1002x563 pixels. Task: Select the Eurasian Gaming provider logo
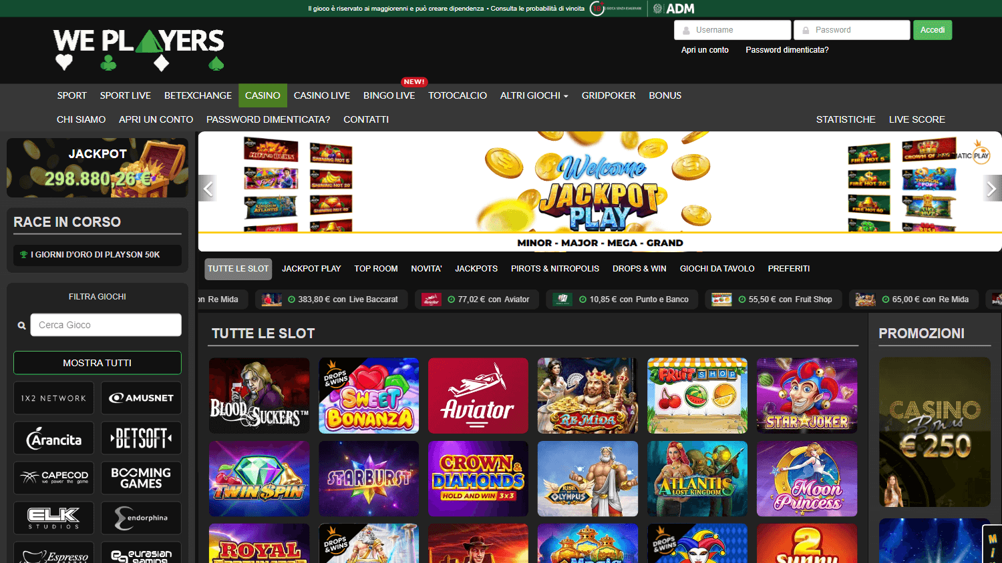141,553
